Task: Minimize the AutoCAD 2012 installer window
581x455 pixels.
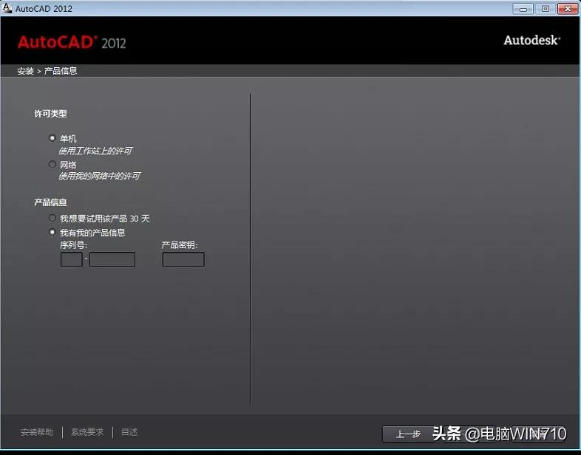Action: pos(523,9)
